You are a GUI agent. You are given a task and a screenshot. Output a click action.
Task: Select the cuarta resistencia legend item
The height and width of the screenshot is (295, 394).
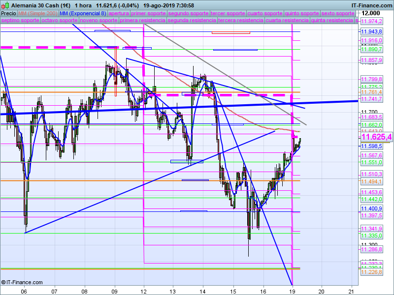[287, 21]
